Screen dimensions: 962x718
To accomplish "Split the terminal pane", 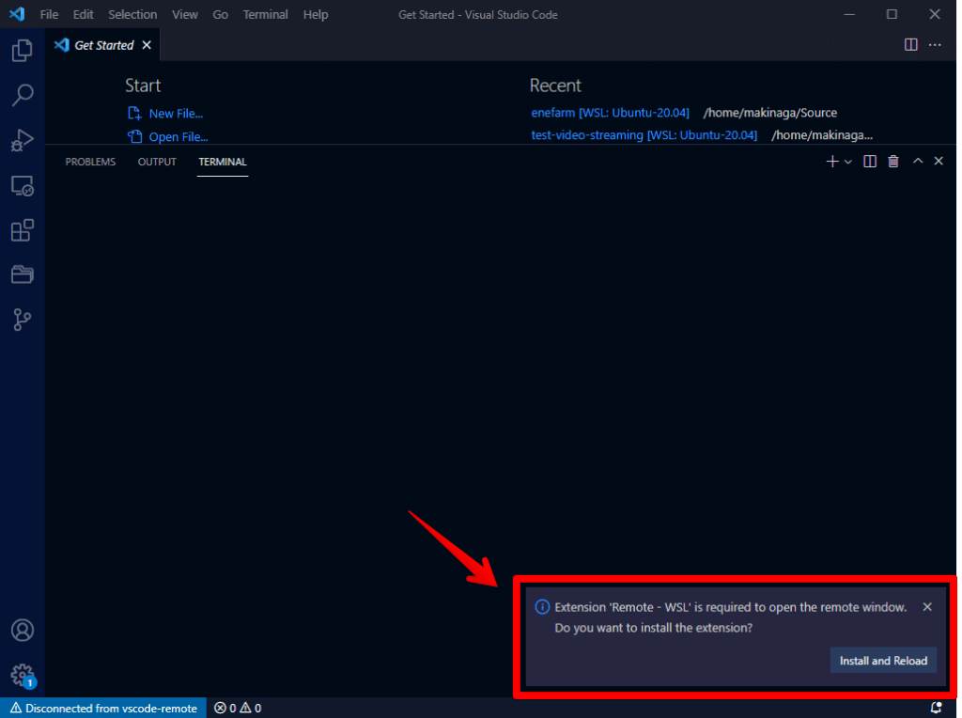I will click(x=869, y=161).
